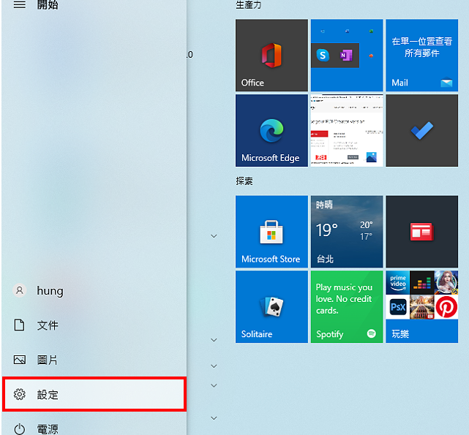This screenshot has height=435, width=469.
Task: Open the 玩樂 folder tile label
Action: click(400, 333)
